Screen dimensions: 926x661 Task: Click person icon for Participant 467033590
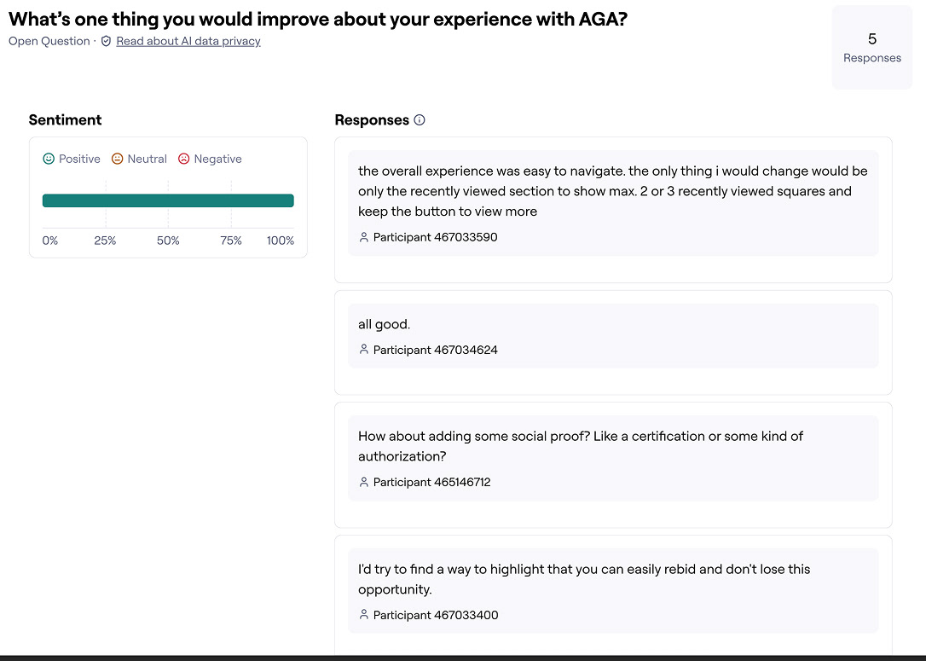[x=364, y=237]
